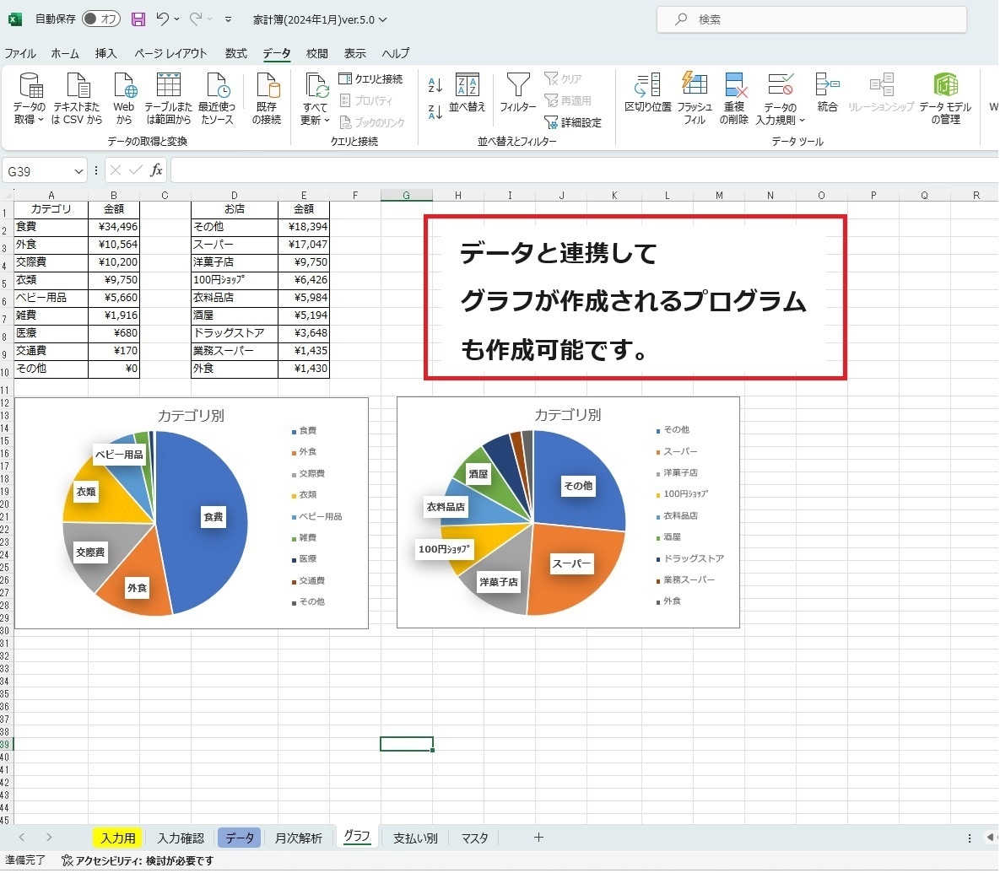Click the 検索 search box

[x=811, y=19]
